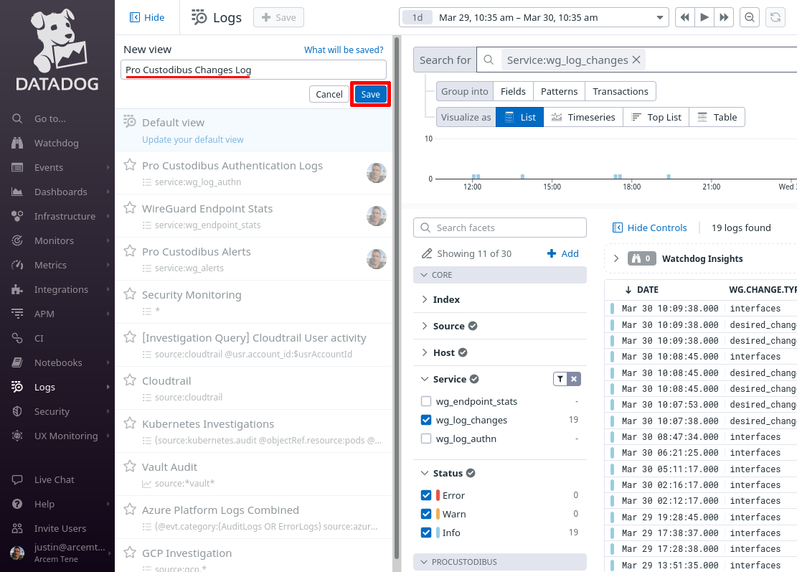
Task: Open UX Monitoring sidebar icon
Action: click(17, 436)
